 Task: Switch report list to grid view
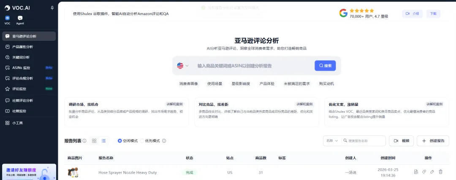pos(94,141)
